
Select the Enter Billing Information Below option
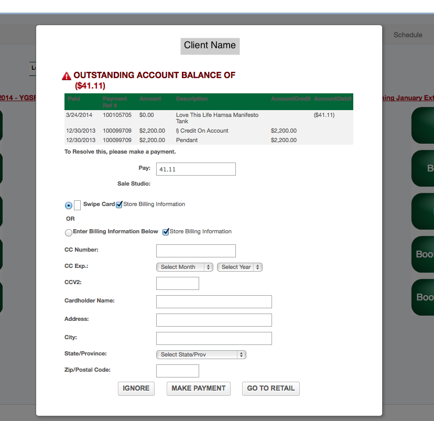pos(68,232)
